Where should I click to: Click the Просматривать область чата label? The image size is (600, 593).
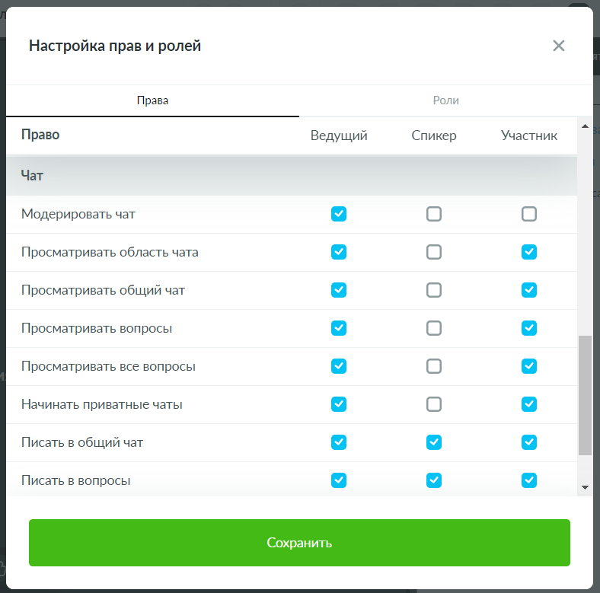pos(110,253)
